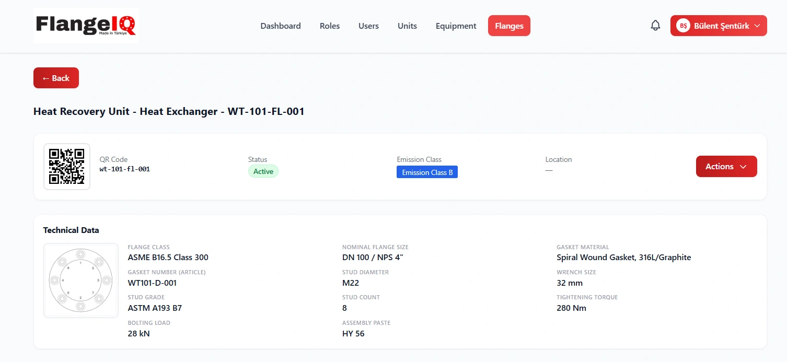Click the BŞ user avatar circle

(x=683, y=26)
